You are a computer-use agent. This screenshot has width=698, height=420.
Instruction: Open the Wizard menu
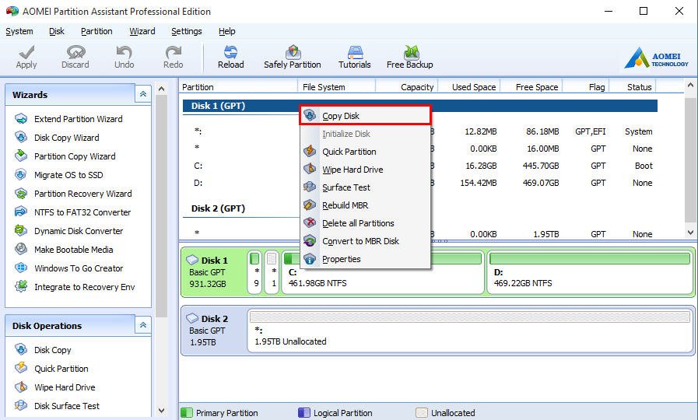(x=142, y=31)
